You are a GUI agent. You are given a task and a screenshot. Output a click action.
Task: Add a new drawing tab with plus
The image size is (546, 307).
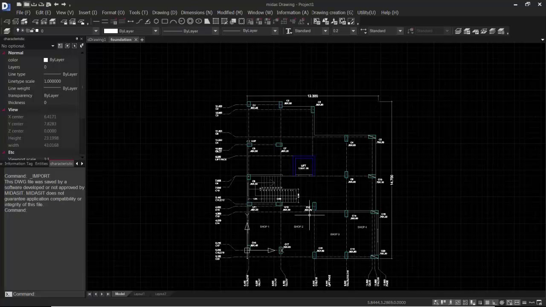tap(142, 40)
